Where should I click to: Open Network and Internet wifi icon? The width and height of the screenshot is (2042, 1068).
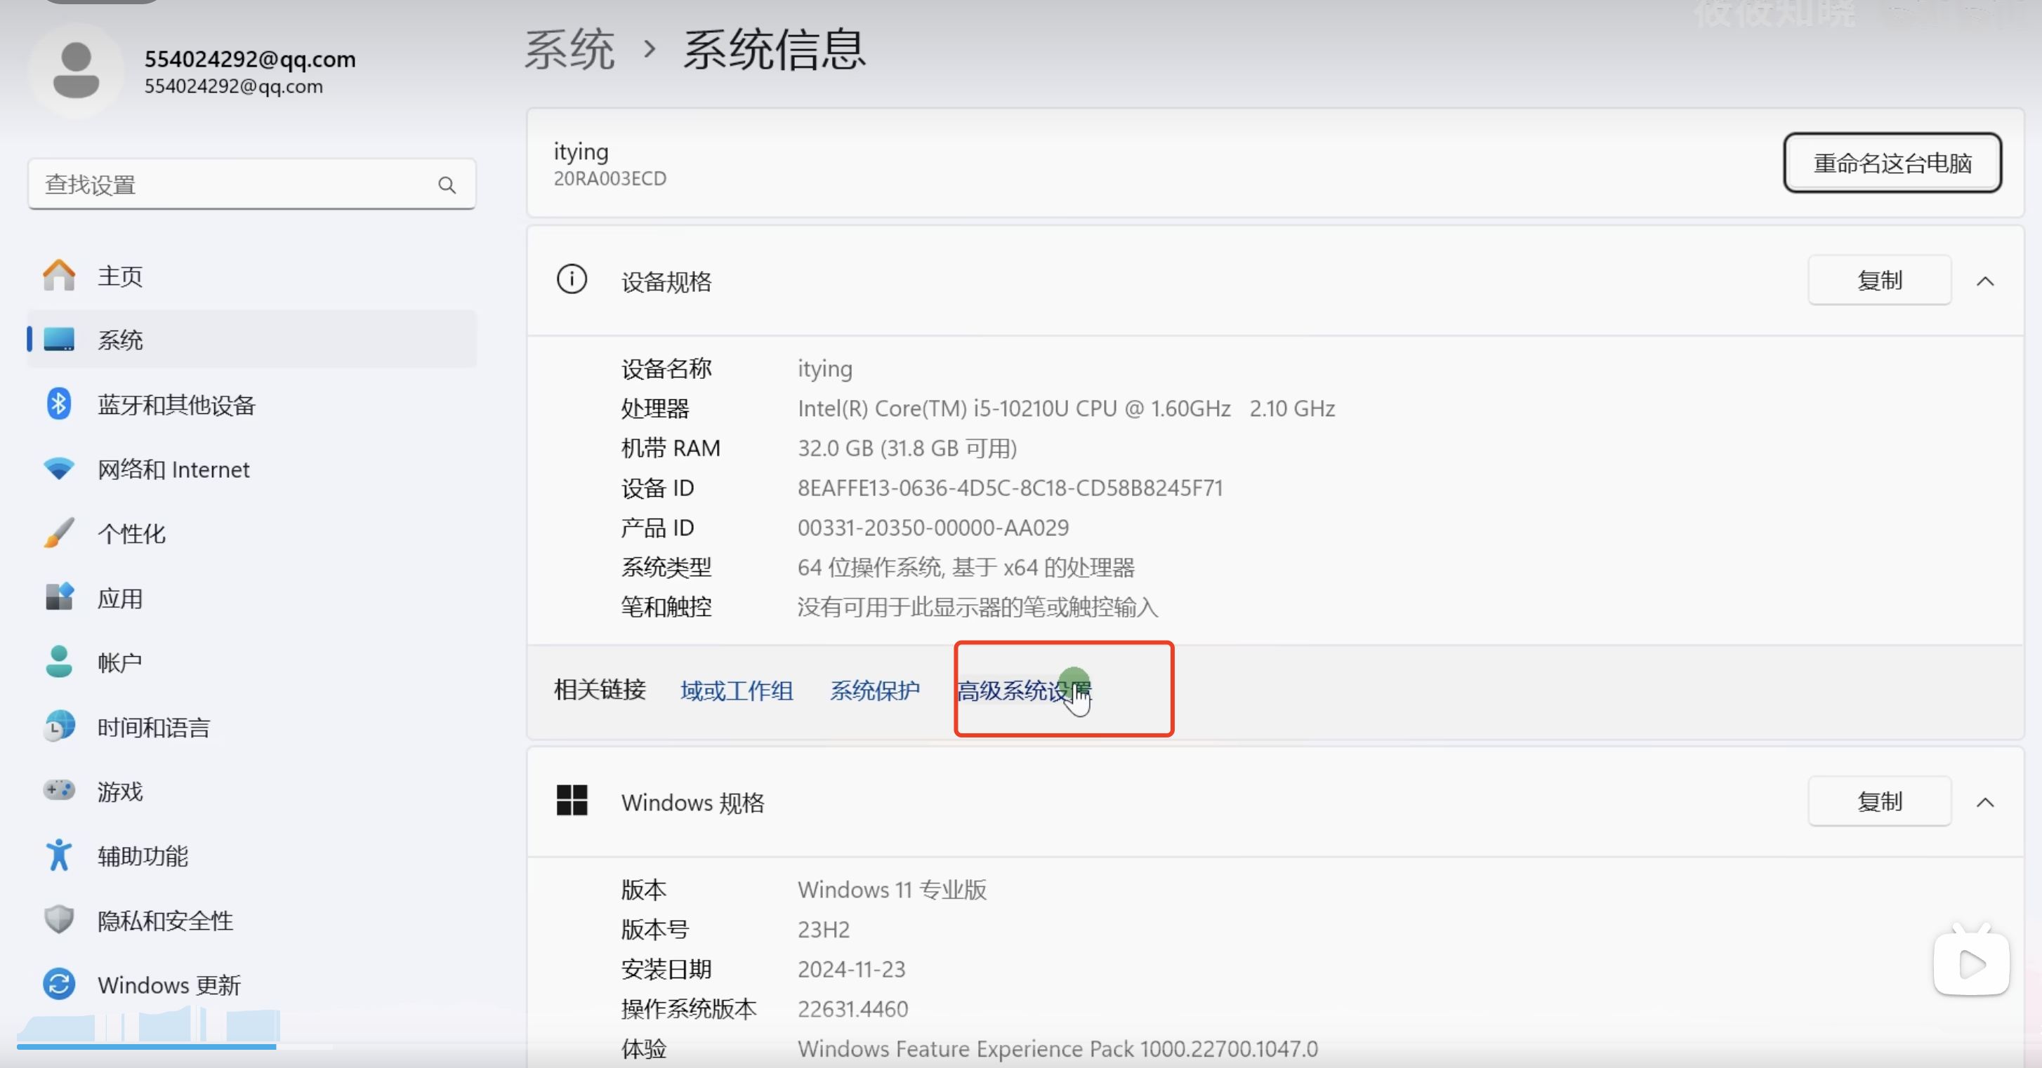(59, 469)
